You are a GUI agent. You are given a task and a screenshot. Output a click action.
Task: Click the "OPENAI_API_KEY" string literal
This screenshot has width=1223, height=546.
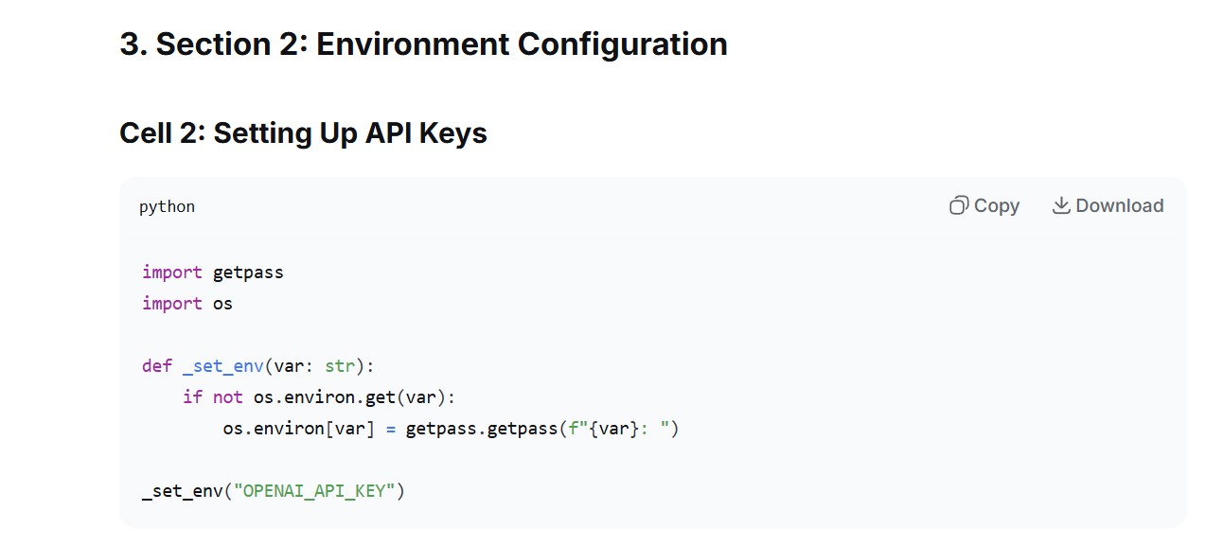click(x=315, y=491)
